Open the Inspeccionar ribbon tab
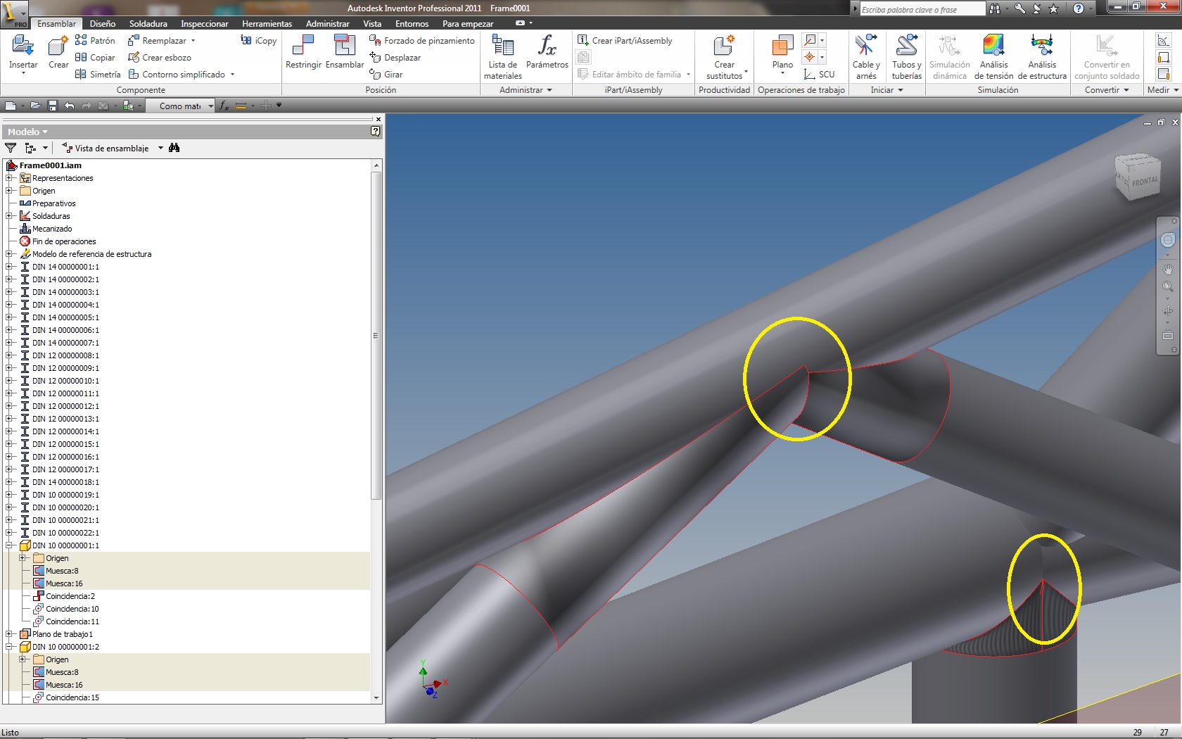Screen dimensions: 1182x739 click(x=205, y=23)
